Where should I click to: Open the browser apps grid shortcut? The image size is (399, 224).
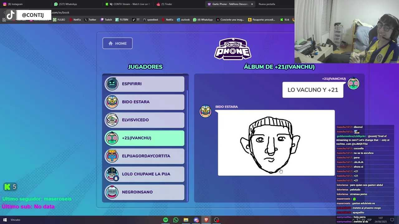4,20
